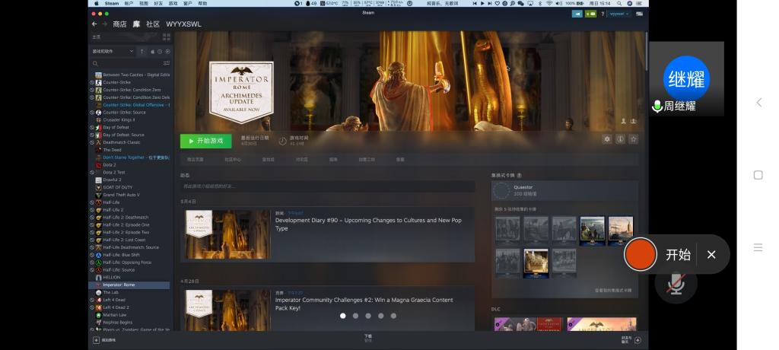Toggle the recent activity clock filter
Image resolution: width=779 pixels, height=350 pixels.
pos(159,51)
